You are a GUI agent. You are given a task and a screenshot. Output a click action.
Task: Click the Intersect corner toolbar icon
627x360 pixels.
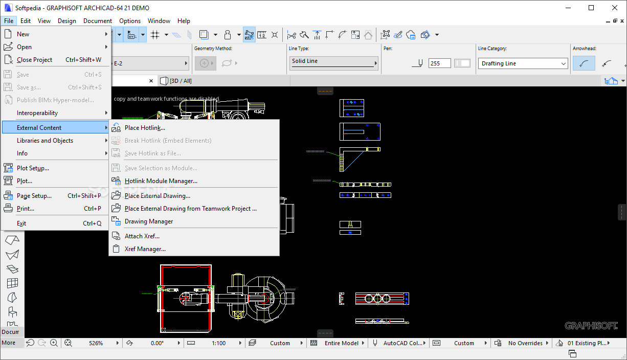(x=330, y=35)
